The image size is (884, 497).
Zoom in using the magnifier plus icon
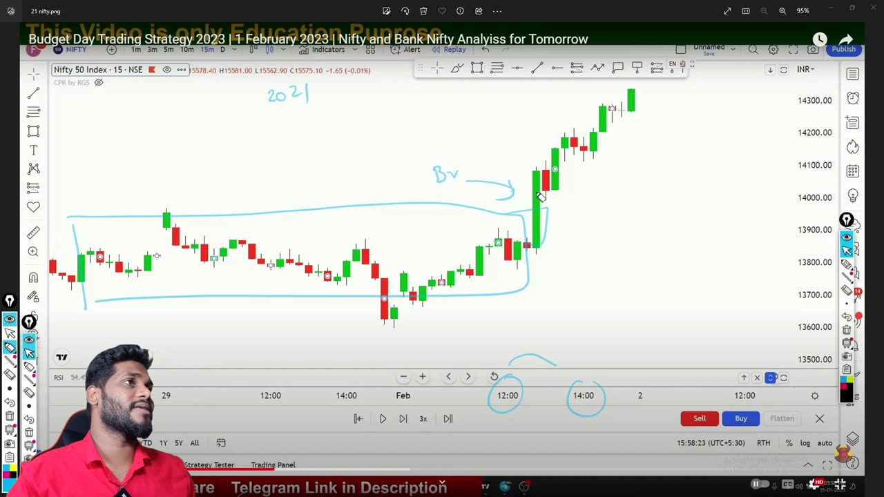[x=782, y=11]
